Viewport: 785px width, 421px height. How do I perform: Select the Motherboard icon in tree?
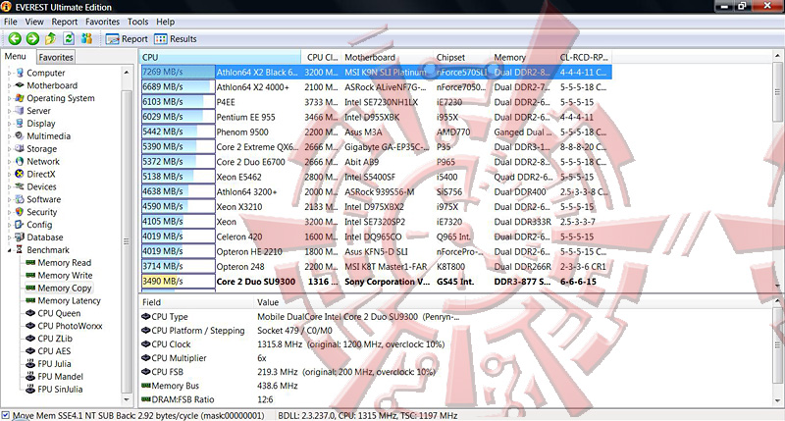tap(20, 85)
